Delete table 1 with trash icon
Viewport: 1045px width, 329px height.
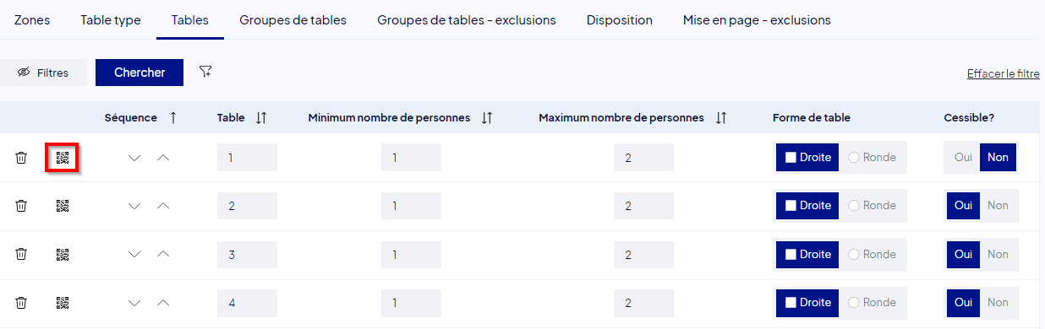point(22,158)
